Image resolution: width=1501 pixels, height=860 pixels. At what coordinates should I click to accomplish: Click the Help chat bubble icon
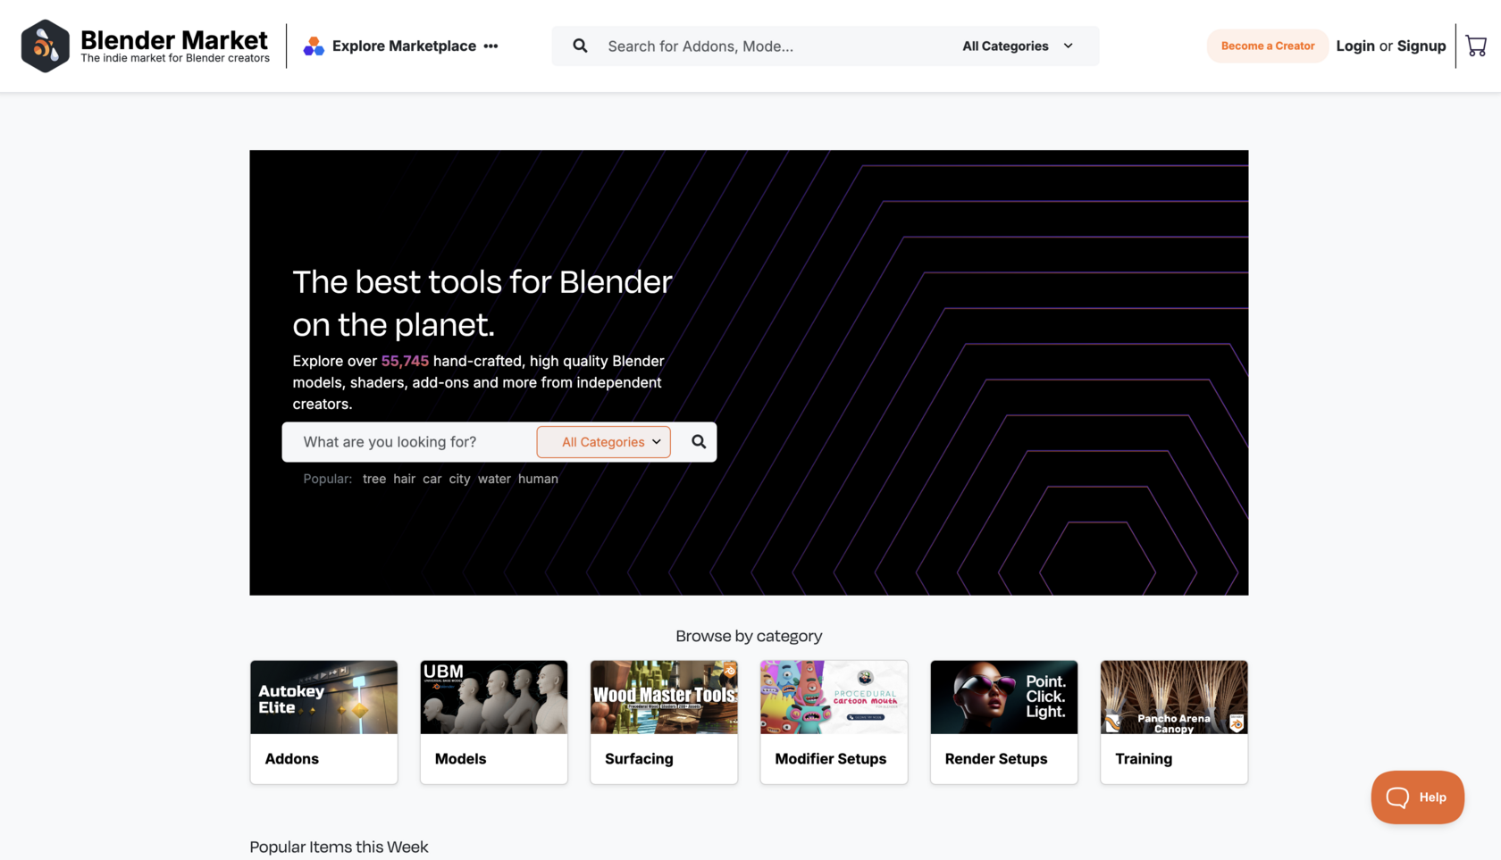tap(1397, 797)
